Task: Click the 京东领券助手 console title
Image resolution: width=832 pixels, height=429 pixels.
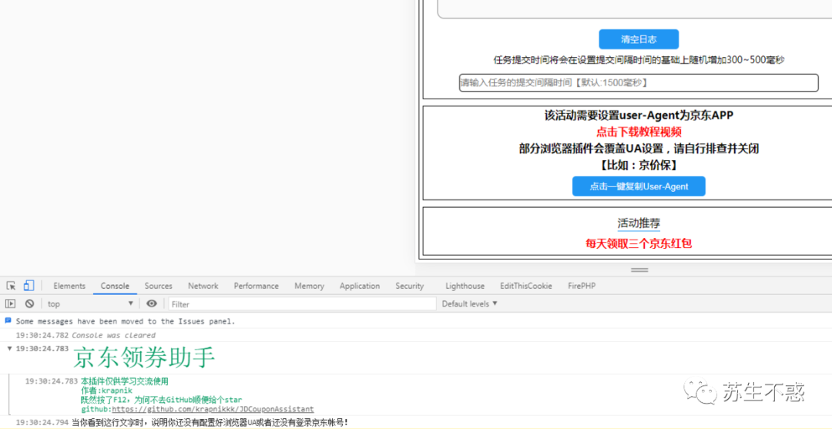Action: click(x=144, y=357)
